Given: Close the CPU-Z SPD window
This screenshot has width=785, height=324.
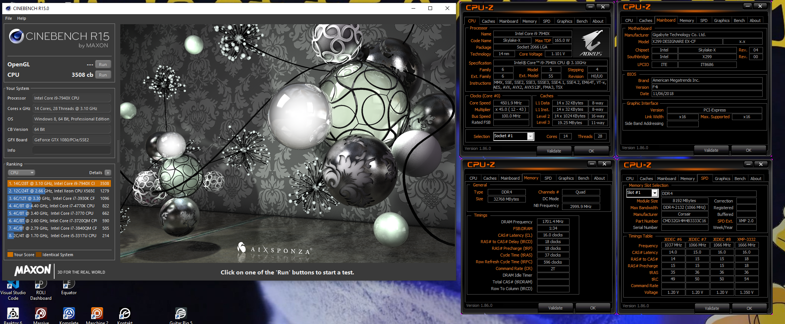Looking at the screenshot, I should tap(761, 164).
